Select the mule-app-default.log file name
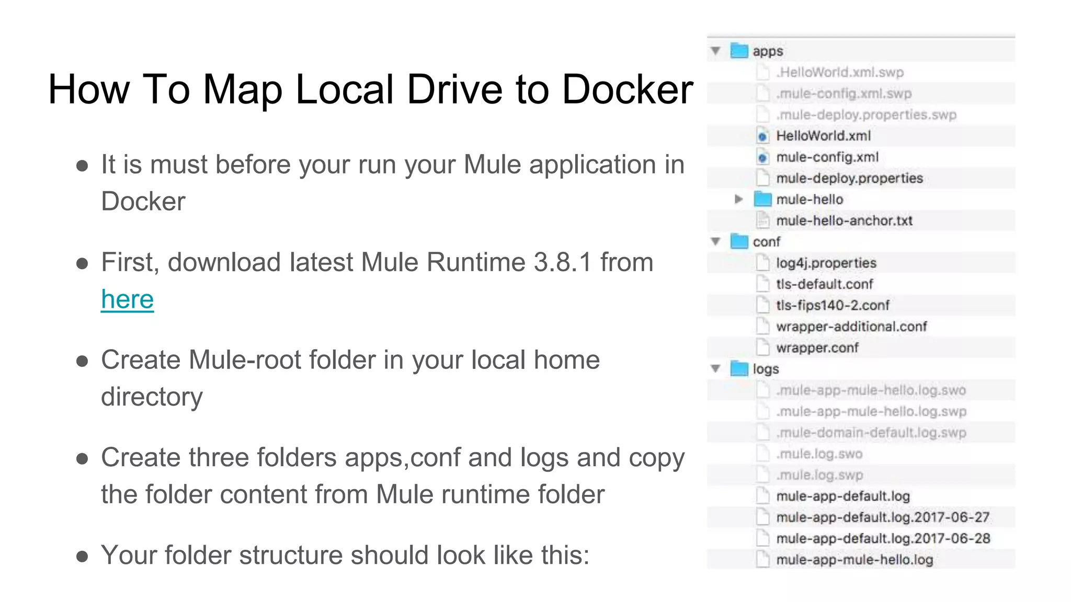1071x602 pixels. pos(843,496)
